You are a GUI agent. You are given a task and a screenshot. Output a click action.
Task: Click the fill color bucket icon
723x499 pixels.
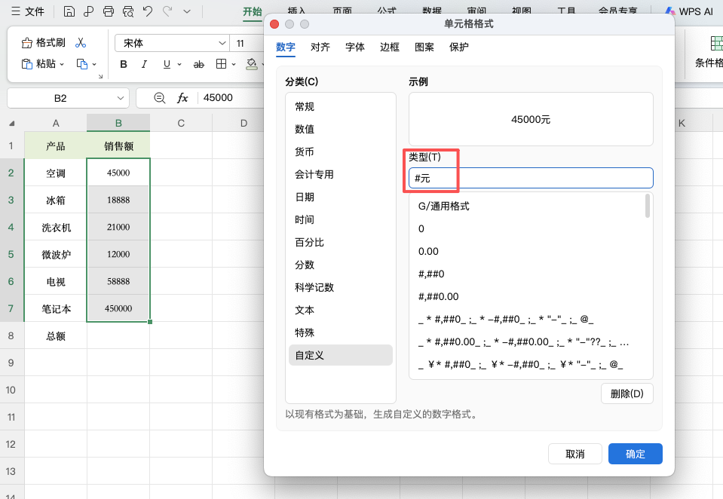coord(252,64)
